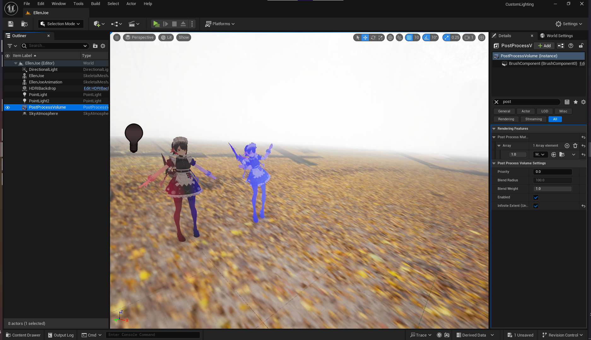The height and width of the screenshot is (340, 591).
Task: Remove all array elements with the trash icon
Action: point(575,146)
